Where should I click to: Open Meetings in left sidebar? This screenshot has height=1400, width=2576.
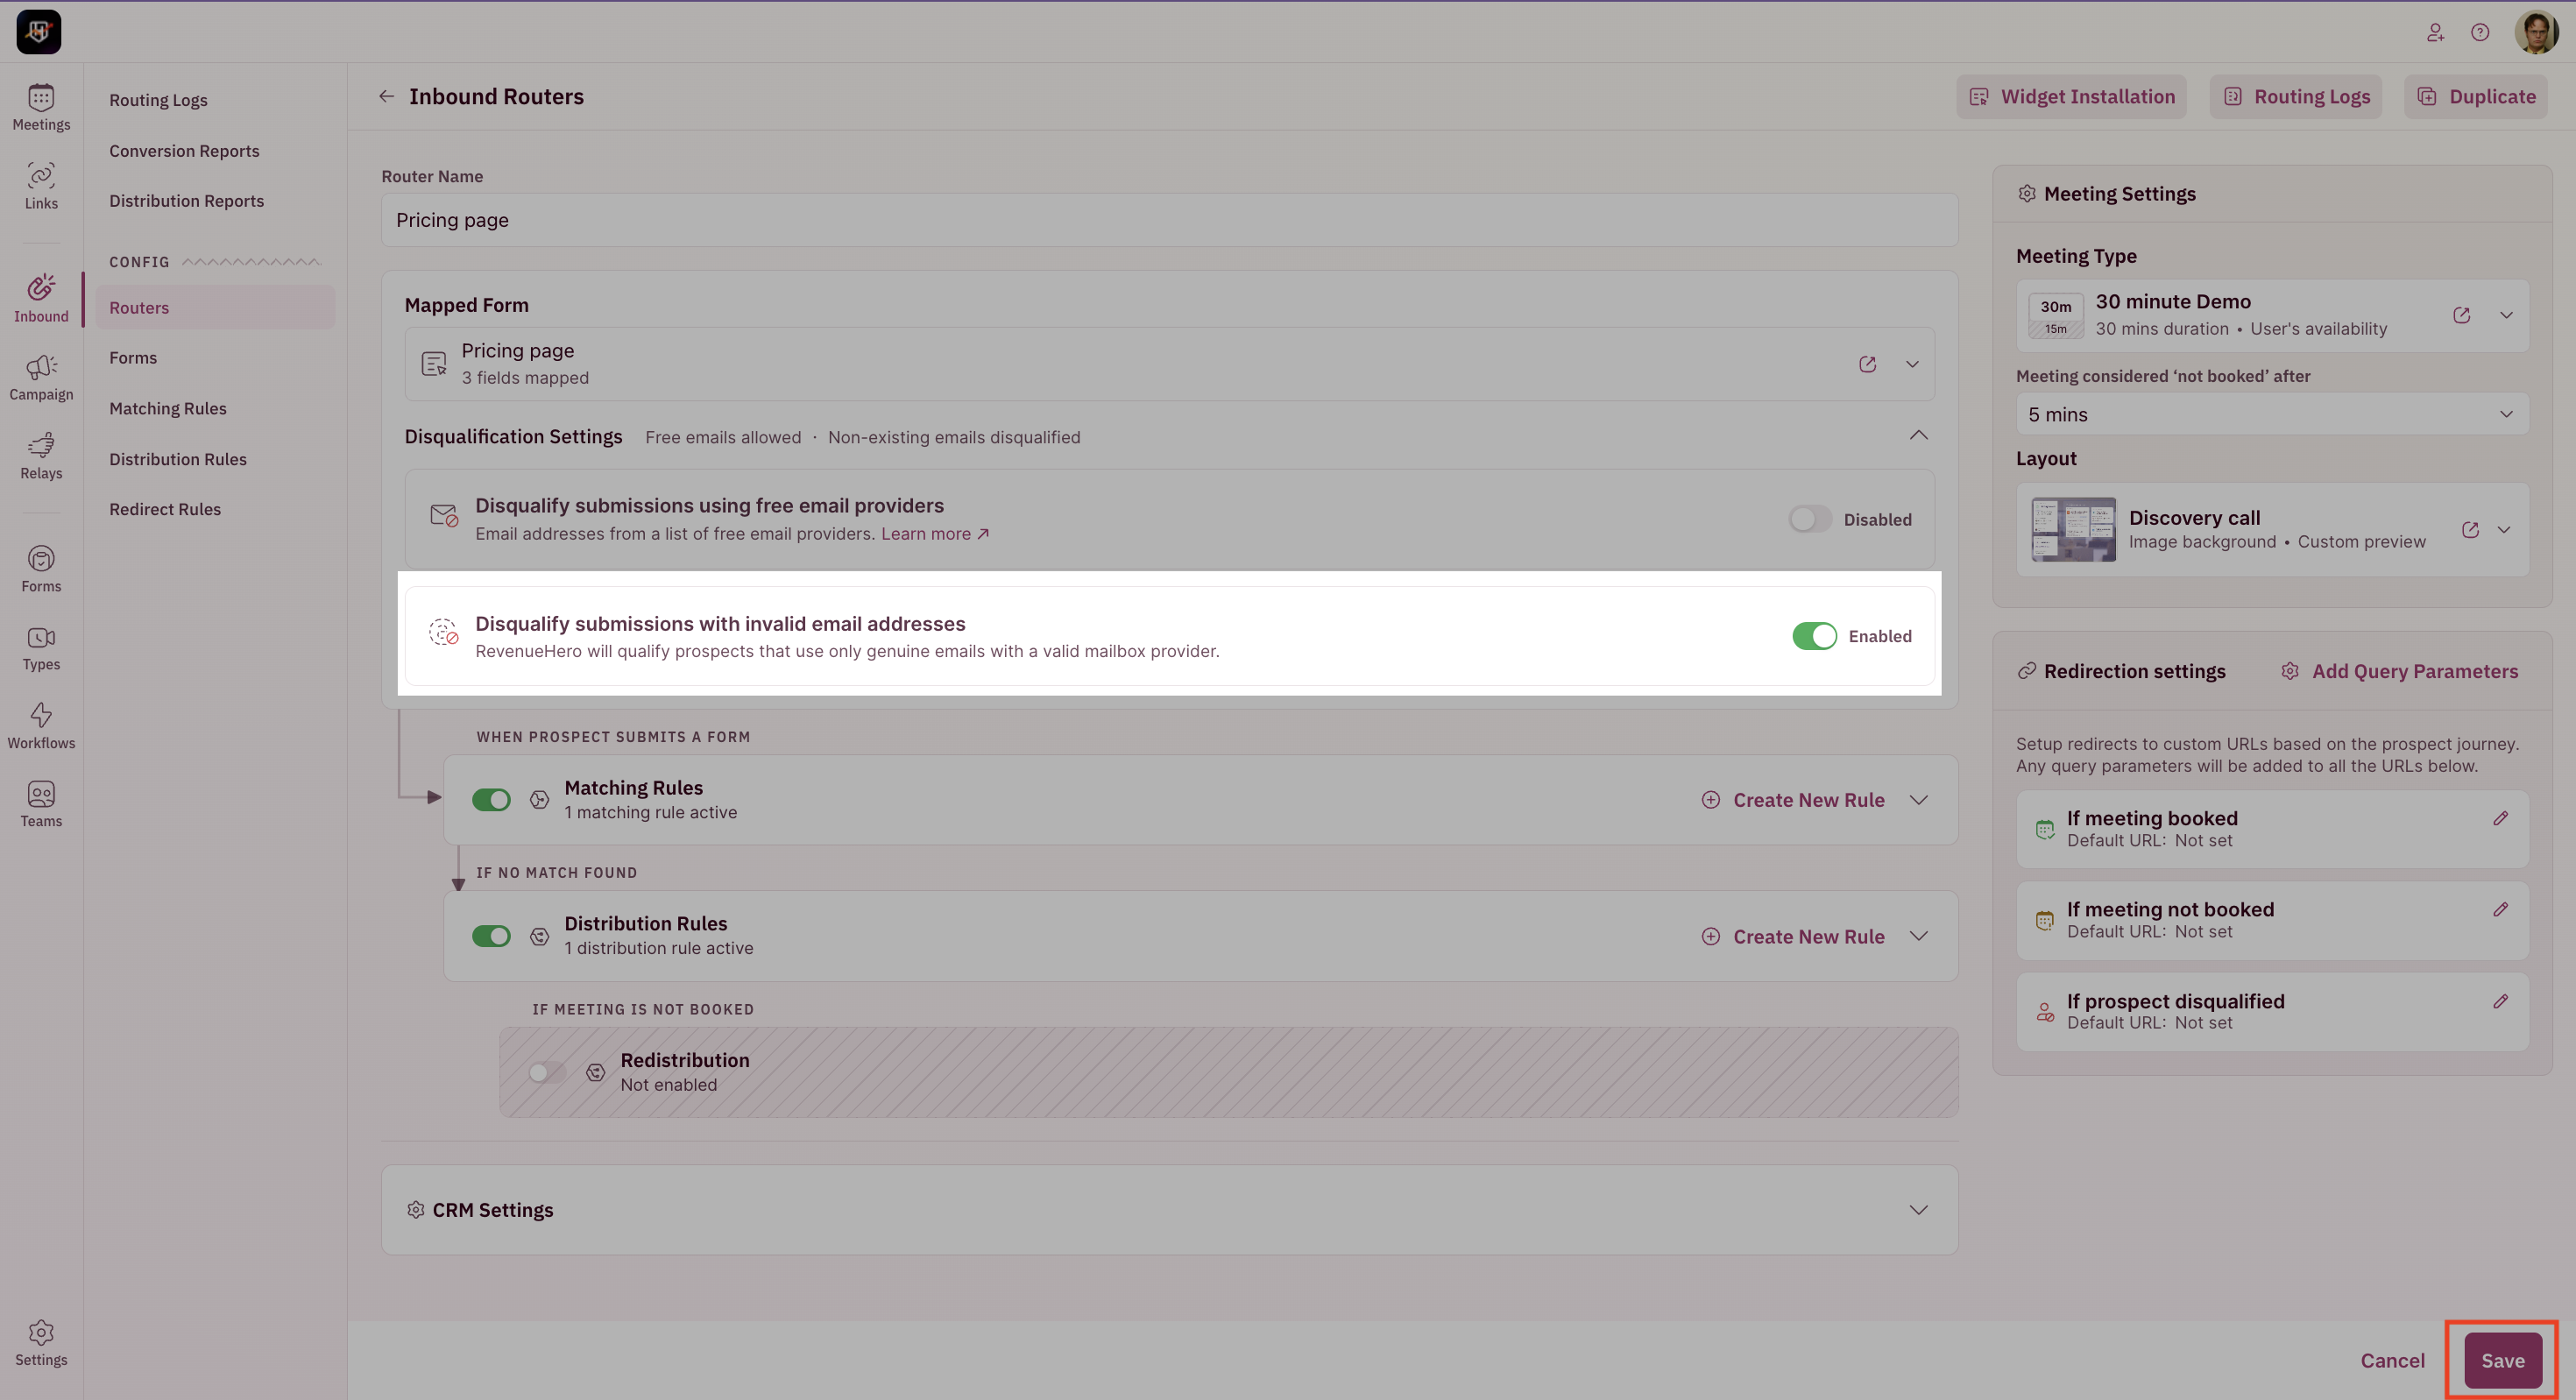coord(41,107)
